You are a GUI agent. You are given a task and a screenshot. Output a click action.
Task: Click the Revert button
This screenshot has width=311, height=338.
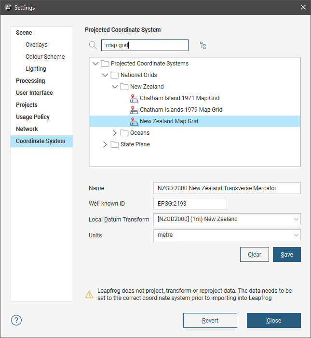[210, 320]
